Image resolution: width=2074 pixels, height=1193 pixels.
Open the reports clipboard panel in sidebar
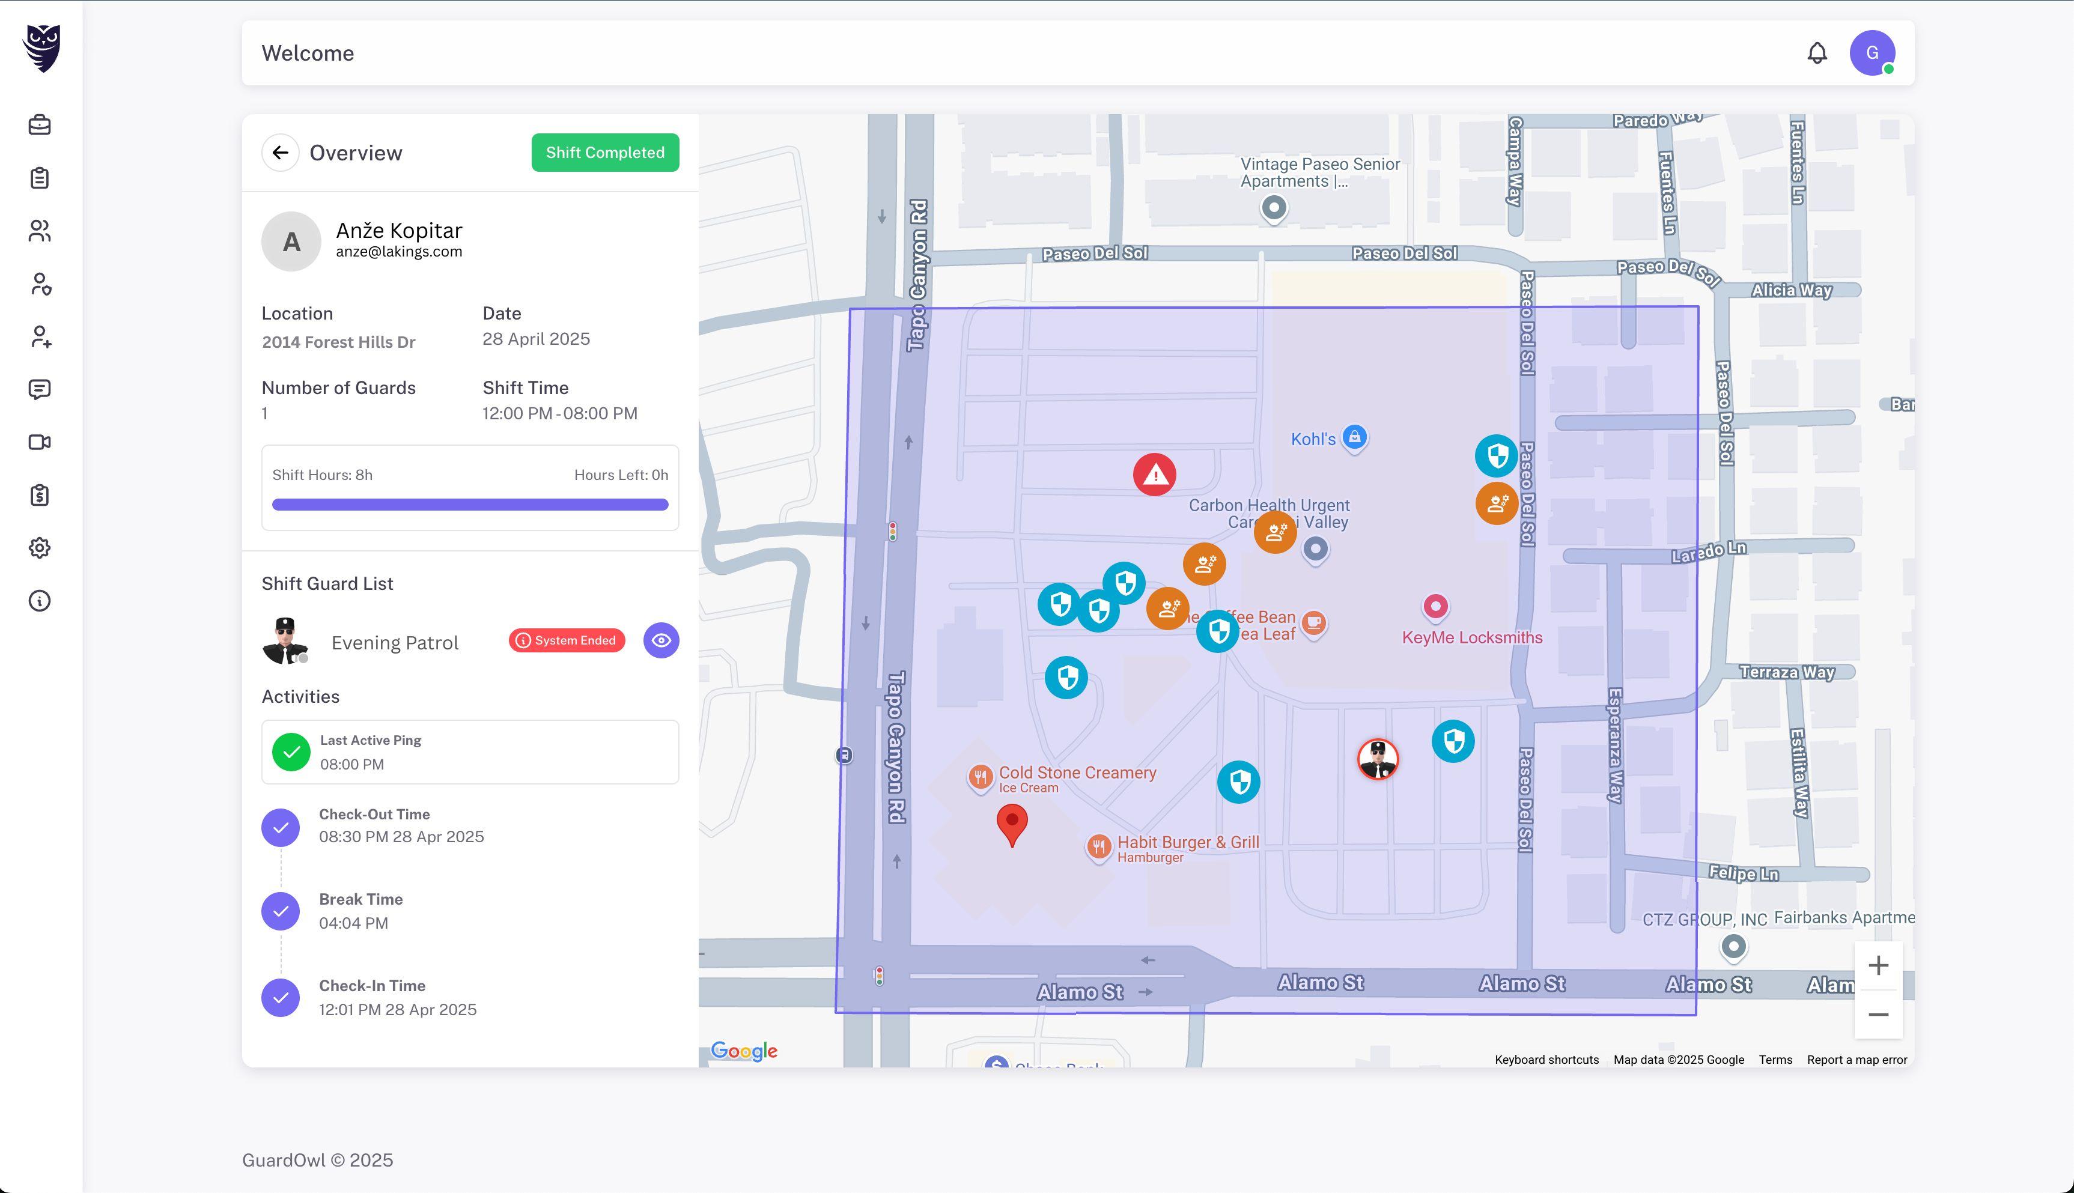[40, 178]
